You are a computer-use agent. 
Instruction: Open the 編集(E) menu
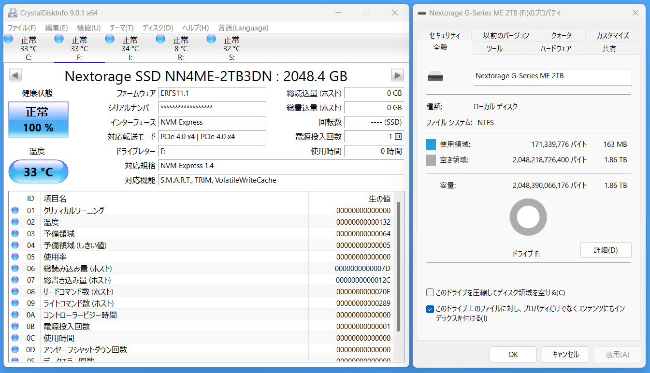[x=57, y=28]
